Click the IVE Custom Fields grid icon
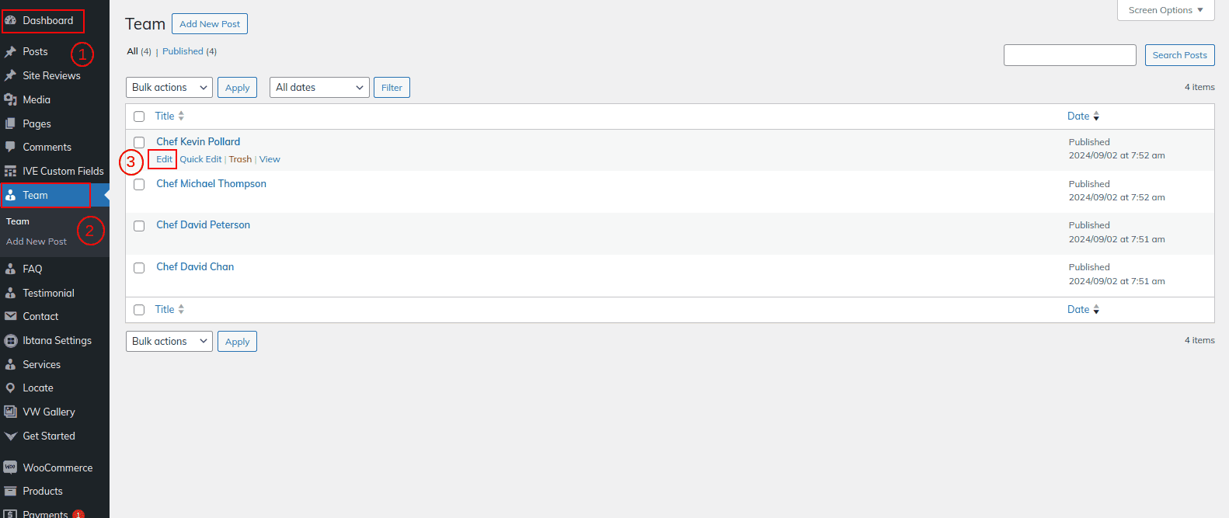 [10, 171]
